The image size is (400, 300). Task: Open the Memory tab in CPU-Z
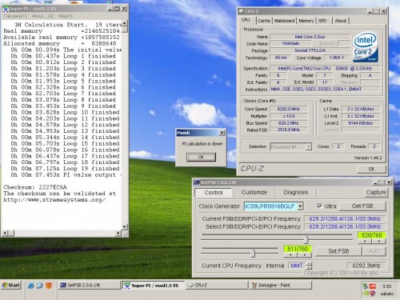pos(306,21)
